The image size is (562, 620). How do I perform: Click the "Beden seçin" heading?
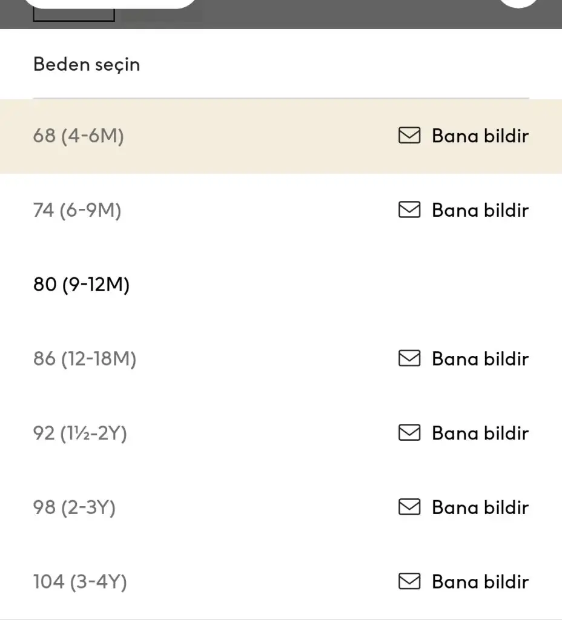[87, 64]
